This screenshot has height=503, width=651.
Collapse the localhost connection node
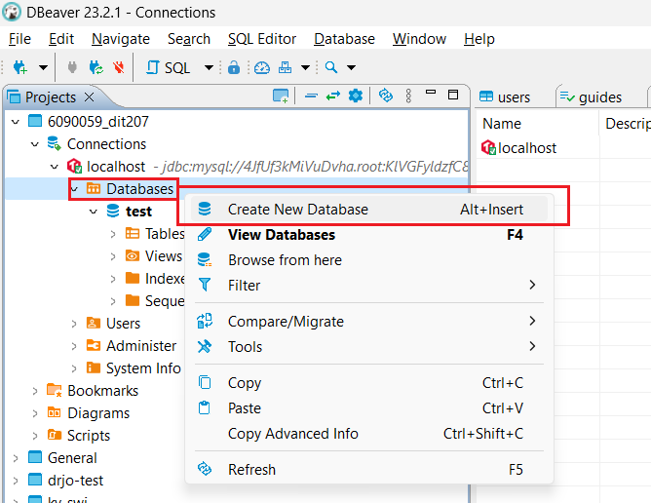click(55, 167)
